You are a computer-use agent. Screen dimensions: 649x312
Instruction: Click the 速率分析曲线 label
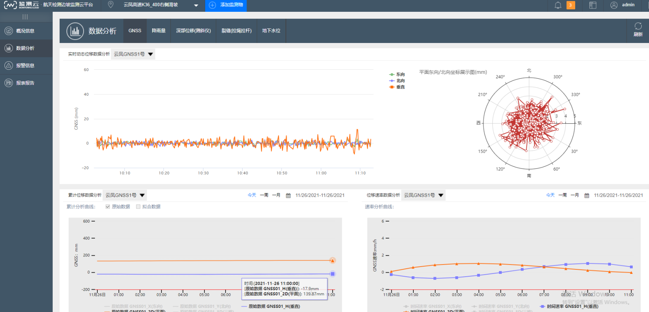tap(379, 207)
